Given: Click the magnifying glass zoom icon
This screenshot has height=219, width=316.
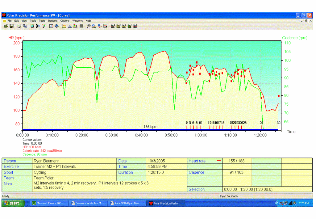Looking at the screenshot, I should coord(89,26).
